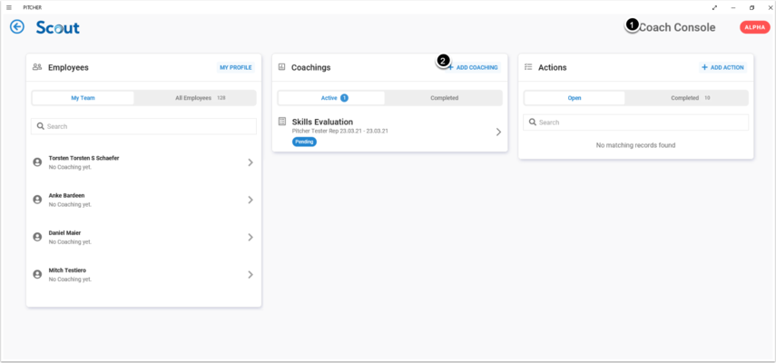The height and width of the screenshot is (363, 776).
Task: Click the Skills Evaluation form icon
Action: pyautogui.click(x=282, y=122)
